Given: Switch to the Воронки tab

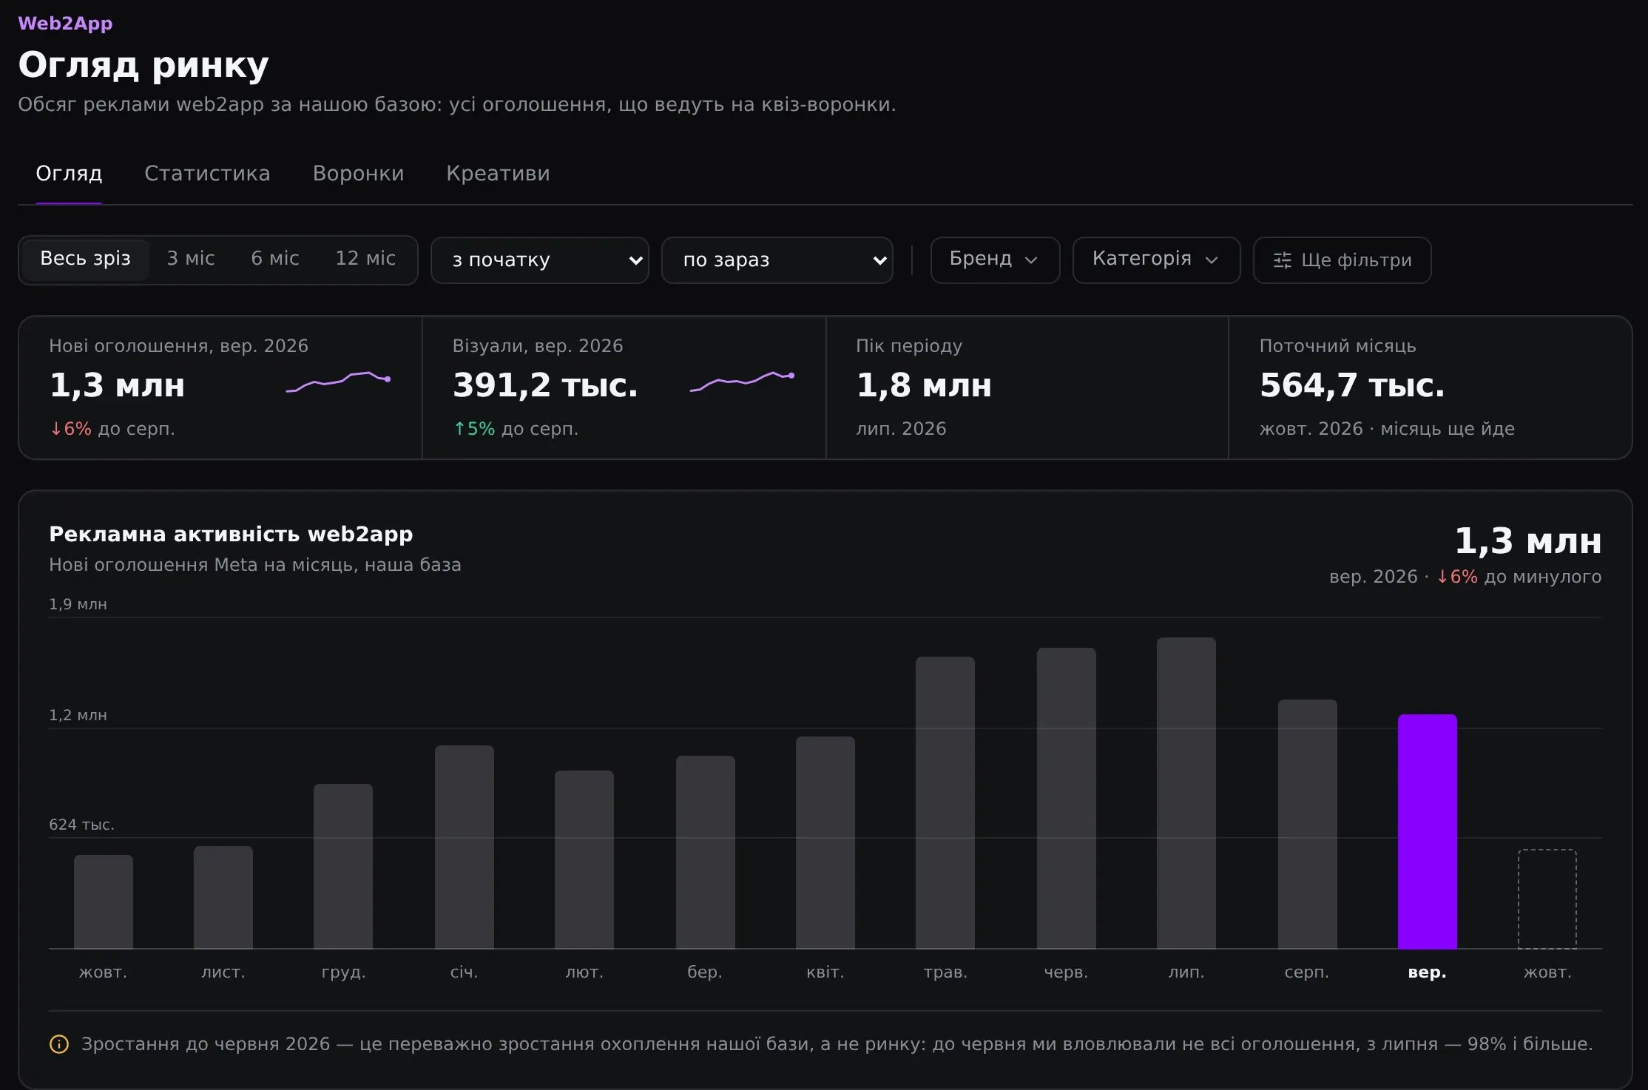Looking at the screenshot, I should click(x=358, y=173).
